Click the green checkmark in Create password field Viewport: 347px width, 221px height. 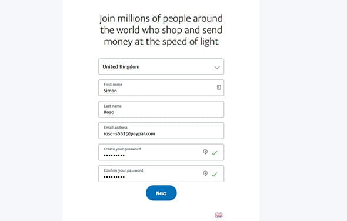coord(215,153)
